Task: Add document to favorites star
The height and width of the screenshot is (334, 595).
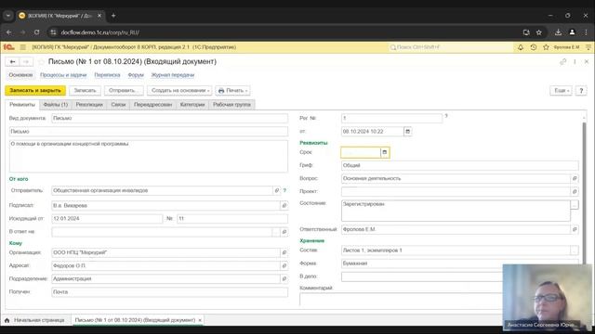Action: click(x=41, y=62)
